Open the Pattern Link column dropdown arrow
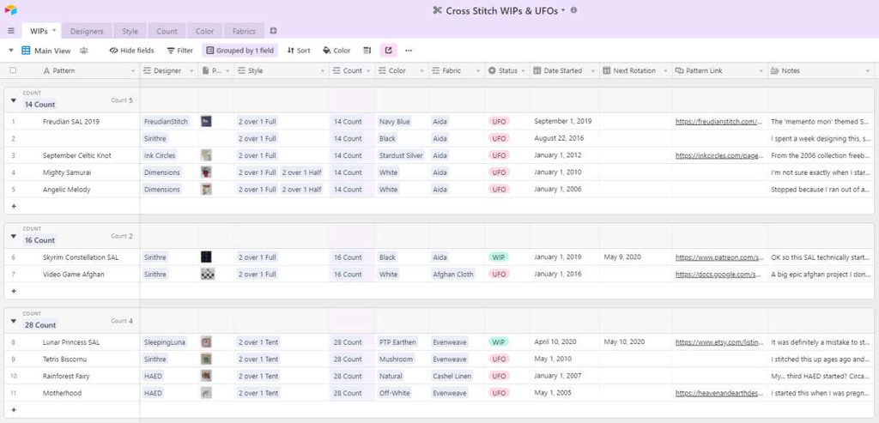Screen dimensions: 879x423 click(761, 71)
